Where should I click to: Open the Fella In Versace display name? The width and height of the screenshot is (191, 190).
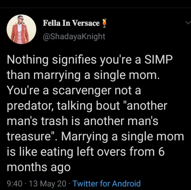pyautogui.click(x=71, y=23)
